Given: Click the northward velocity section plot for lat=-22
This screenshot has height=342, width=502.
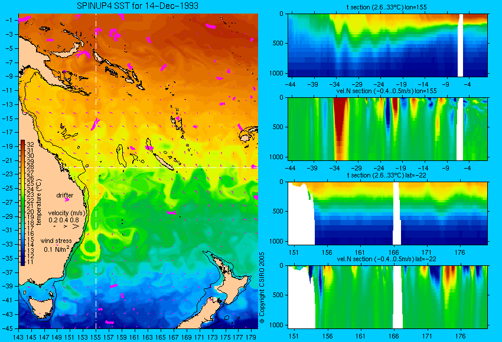Looking at the screenshot, I should [x=387, y=297].
